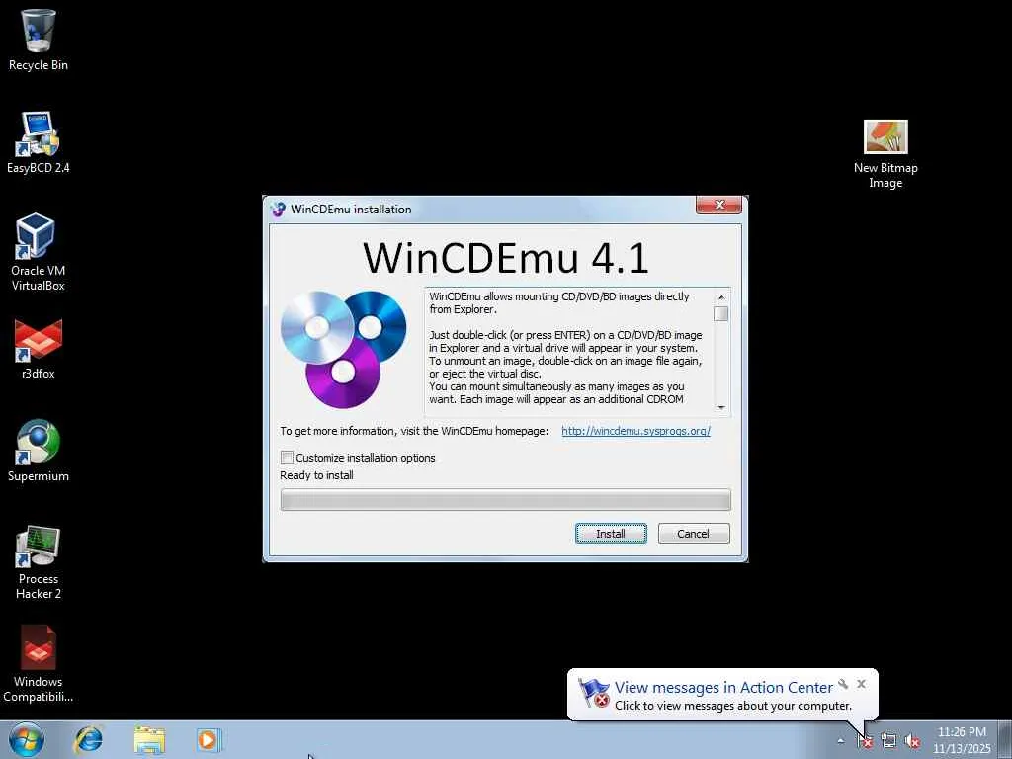Image resolution: width=1012 pixels, height=759 pixels.
Task: Show hidden tray icons arrow
Action: [x=840, y=741]
